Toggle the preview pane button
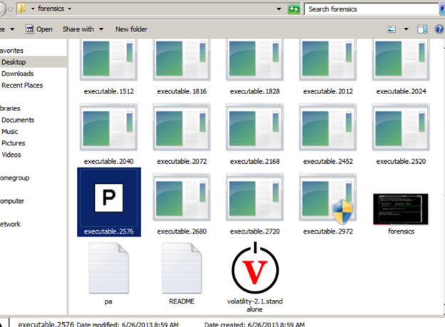Image resolution: width=445 pixels, height=327 pixels. (421, 29)
